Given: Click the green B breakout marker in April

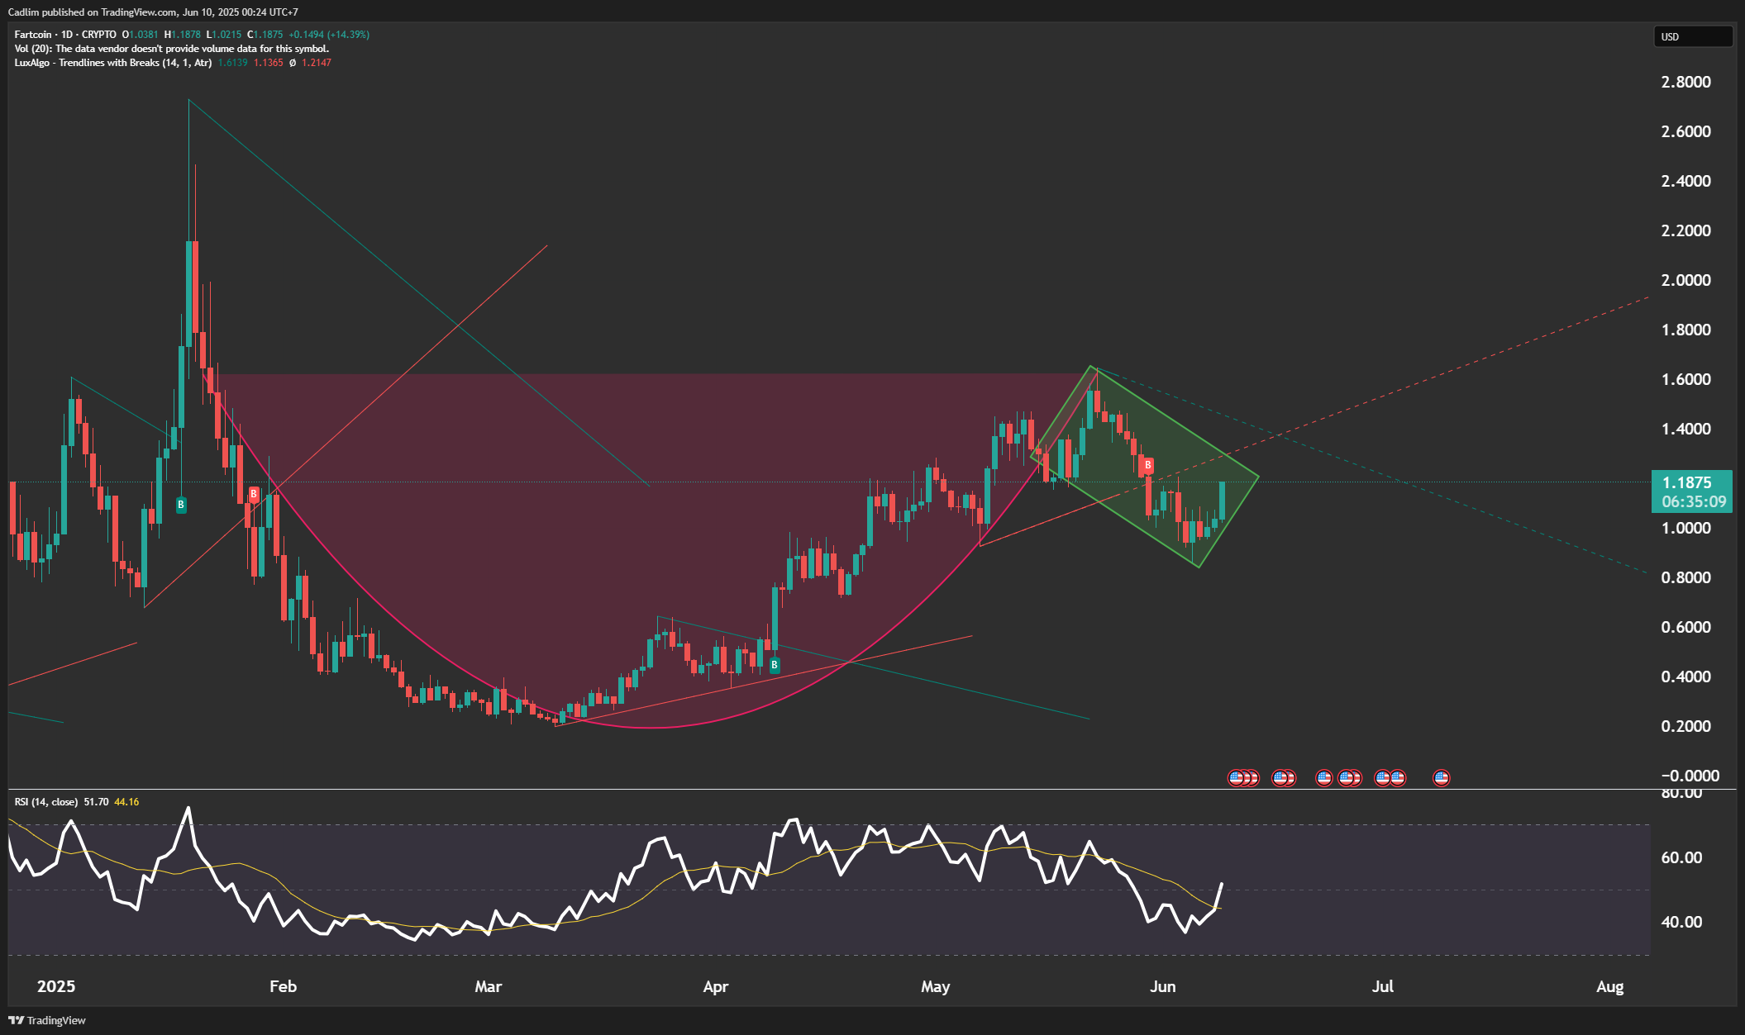Looking at the screenshot, I should (775, 665).
